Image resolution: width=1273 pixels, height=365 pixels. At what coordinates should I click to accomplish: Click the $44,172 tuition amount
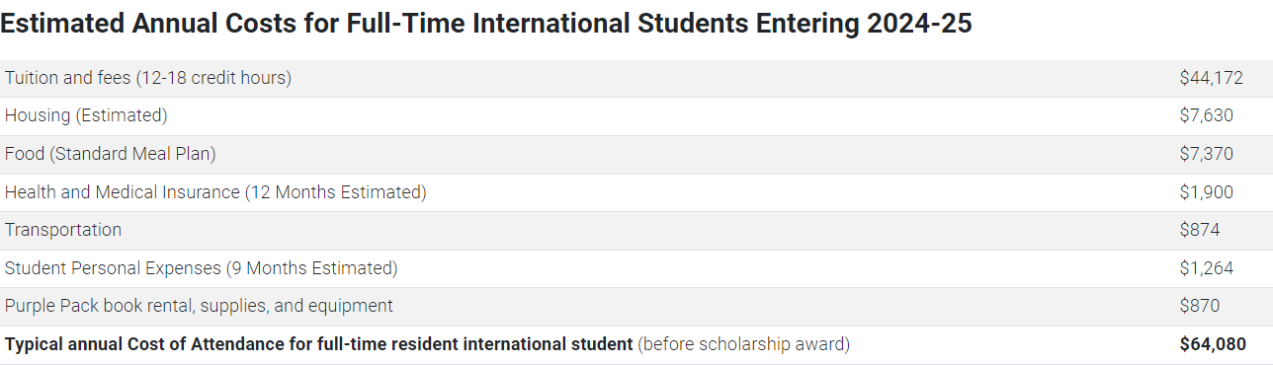[1211, 78]
